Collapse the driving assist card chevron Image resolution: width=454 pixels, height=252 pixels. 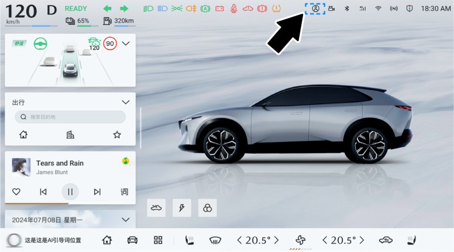click(125, 44)
